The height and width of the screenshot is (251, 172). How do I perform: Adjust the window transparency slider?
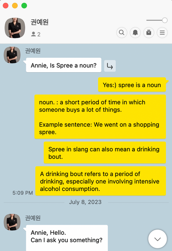(x=157, y=20)
